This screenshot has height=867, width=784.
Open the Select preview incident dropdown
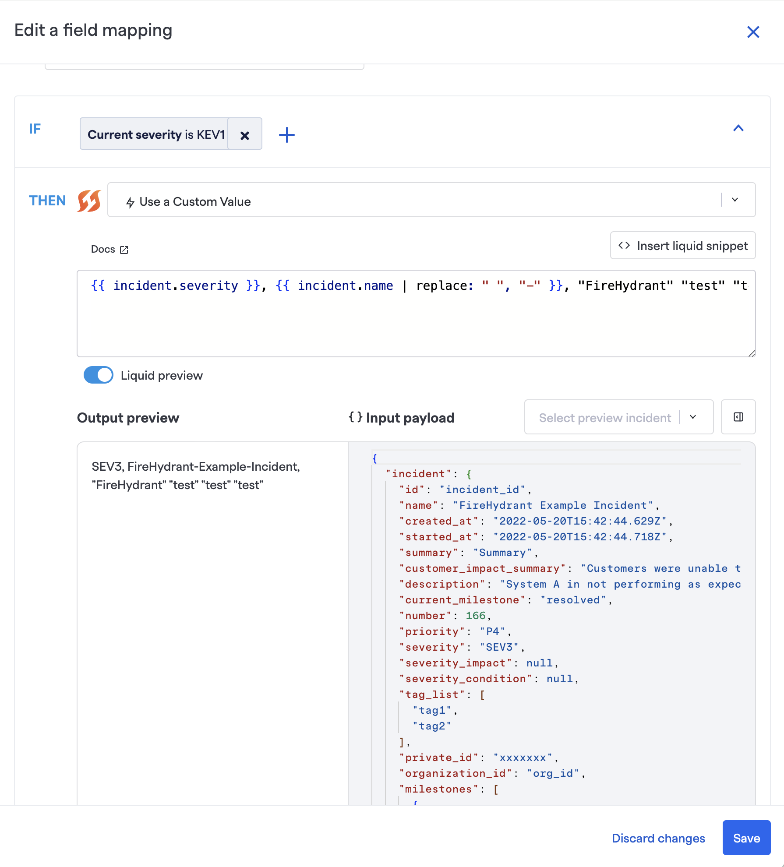coord(619,417)
